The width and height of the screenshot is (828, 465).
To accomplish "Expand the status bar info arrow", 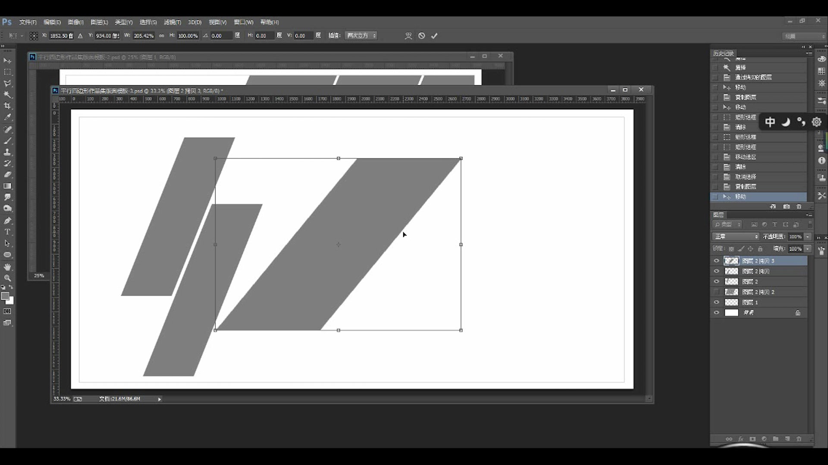I will point(160,399).
